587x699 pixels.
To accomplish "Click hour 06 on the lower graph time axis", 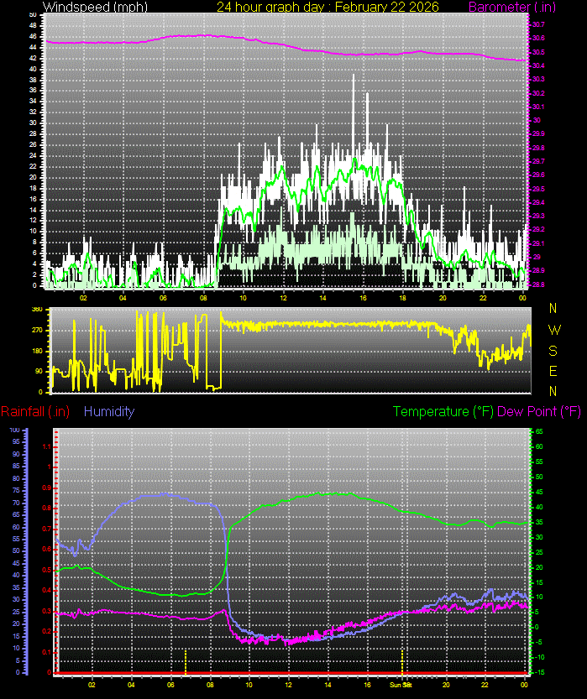I will point(170,685).
